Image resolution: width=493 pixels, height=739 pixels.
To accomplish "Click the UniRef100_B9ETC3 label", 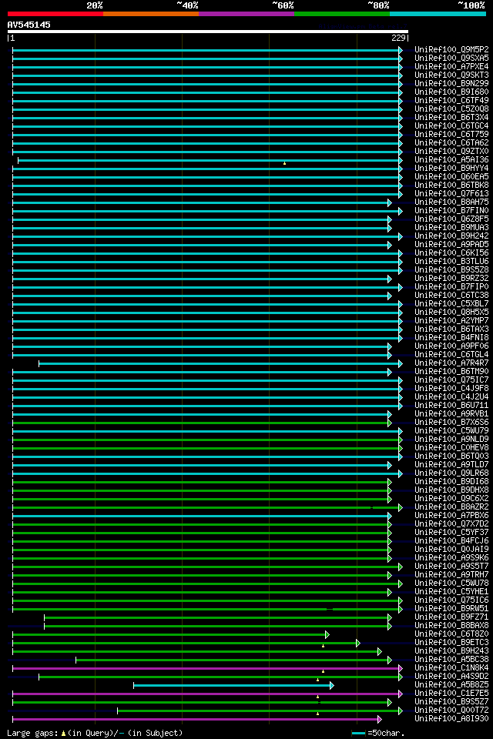I will [x=451, y=643].
